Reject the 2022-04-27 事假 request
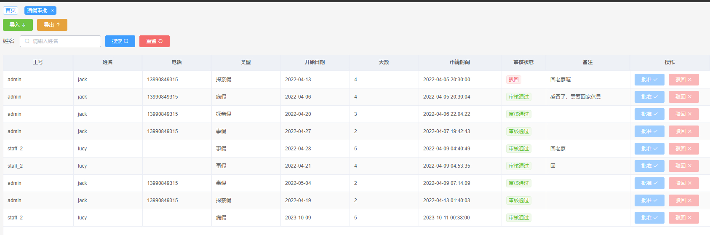This screenshot has width=710, height=235. click(x=683, y=131)
